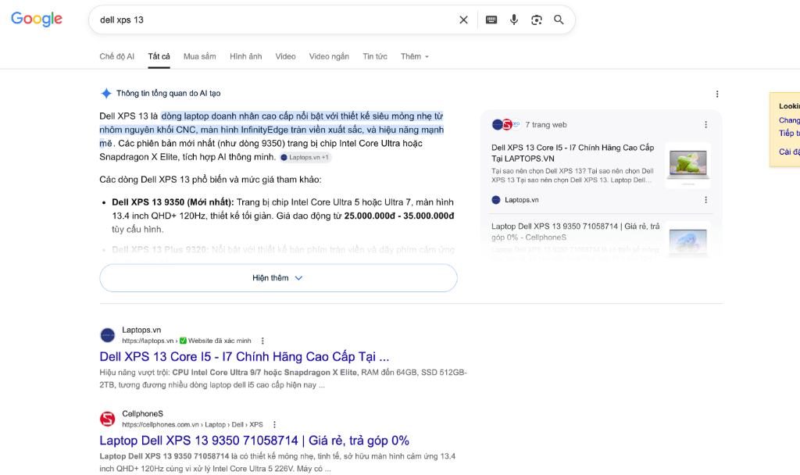Switch to Hình ảnh tab
Screen dimensions: 800x475
(x=245, y=56)
